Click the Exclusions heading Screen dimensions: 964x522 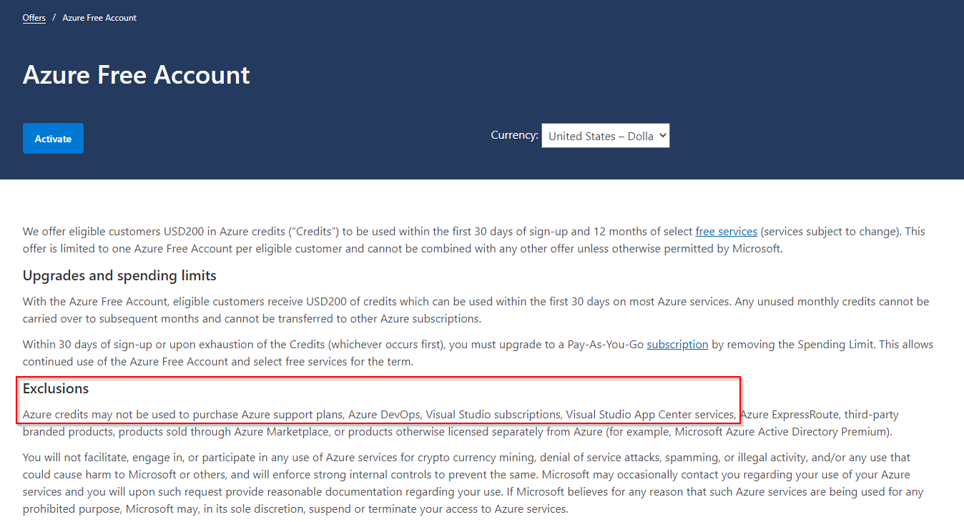coord(56,389)
